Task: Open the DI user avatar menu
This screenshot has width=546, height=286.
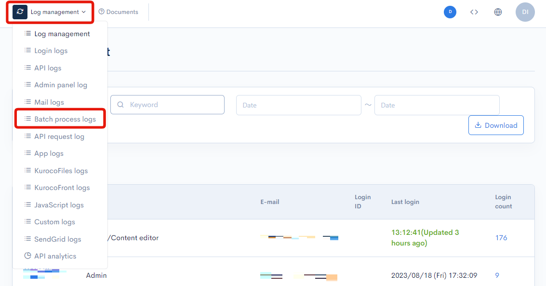Action: click(525, 12)
